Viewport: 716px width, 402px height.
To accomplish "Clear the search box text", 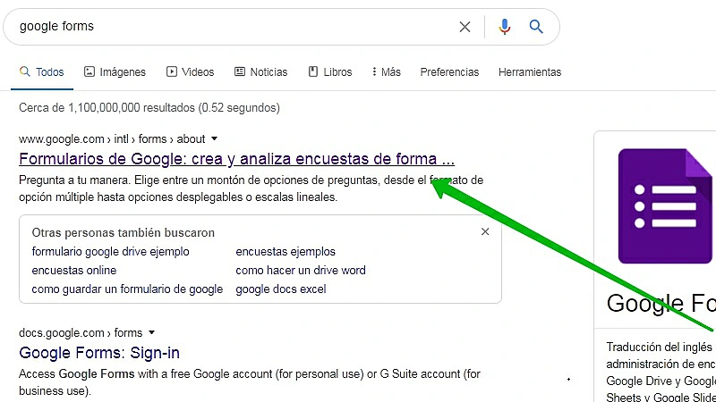I will tap(465, 27).
